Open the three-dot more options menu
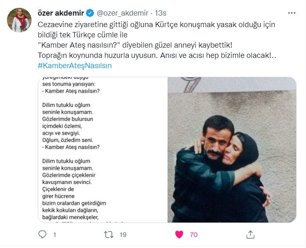Screen dimensions: 306x248 click(x=292, y=13)
